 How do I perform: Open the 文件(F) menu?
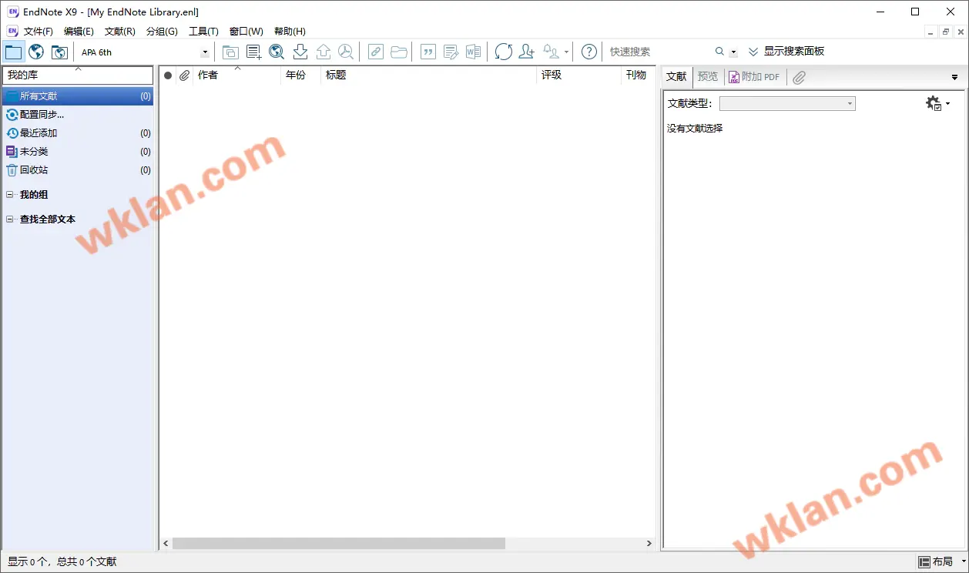[39, 32]
